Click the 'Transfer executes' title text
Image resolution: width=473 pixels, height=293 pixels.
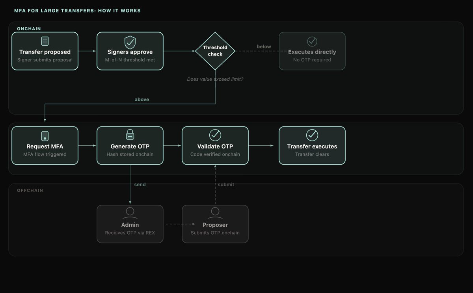point(312,146)
